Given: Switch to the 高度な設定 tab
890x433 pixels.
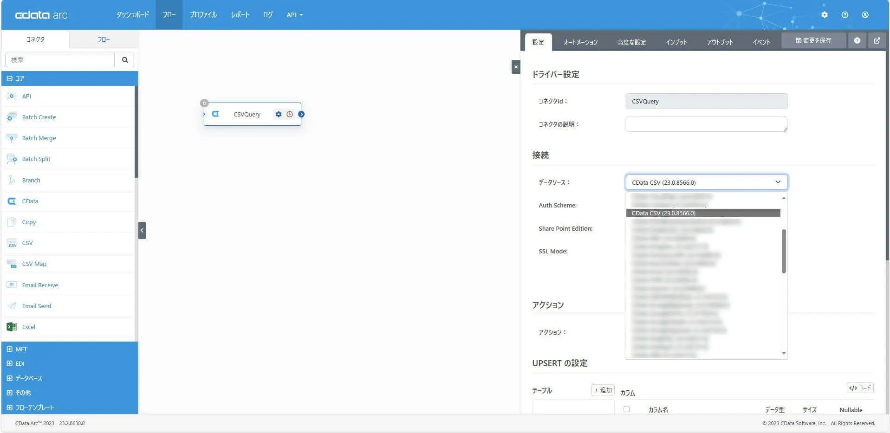Looking at the screenshot, I should pyautogui.click(x=631, y=42).
